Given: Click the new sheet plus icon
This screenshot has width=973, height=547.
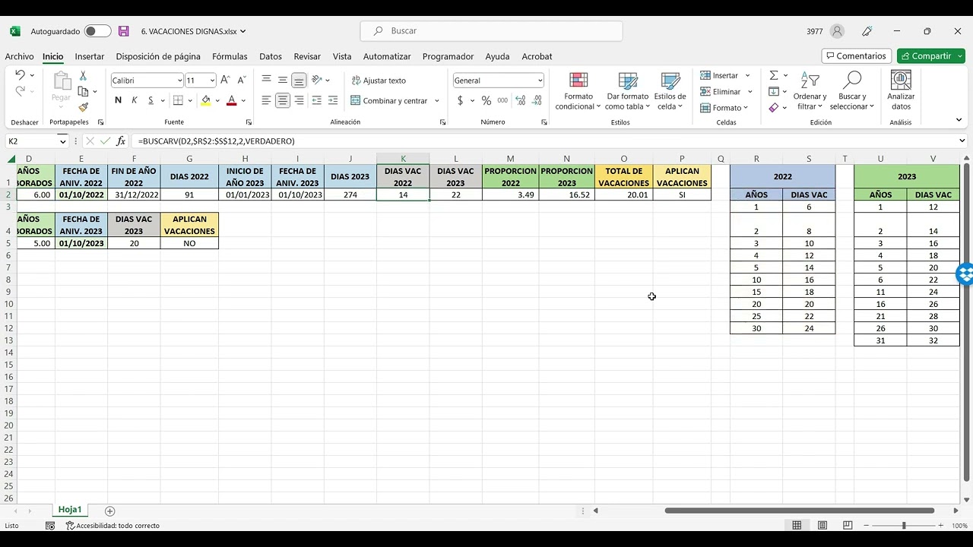Looking at the screenshot, I should (x=109, y=511).
